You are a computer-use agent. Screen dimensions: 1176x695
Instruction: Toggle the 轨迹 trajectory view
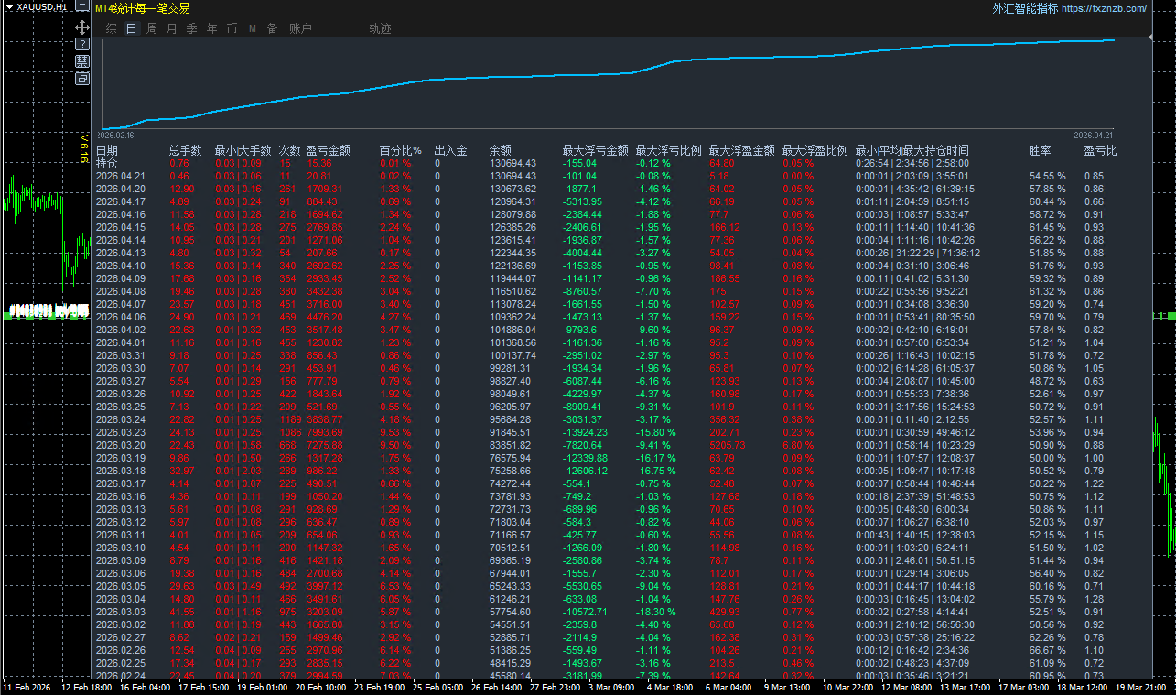[380, 29]
